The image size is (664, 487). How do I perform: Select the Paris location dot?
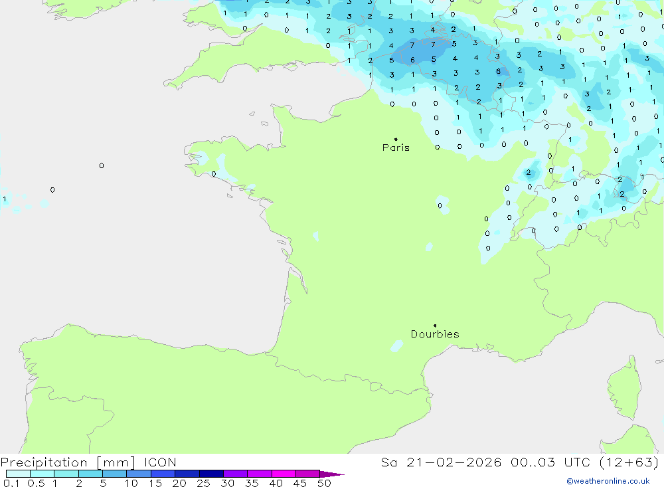396,139
